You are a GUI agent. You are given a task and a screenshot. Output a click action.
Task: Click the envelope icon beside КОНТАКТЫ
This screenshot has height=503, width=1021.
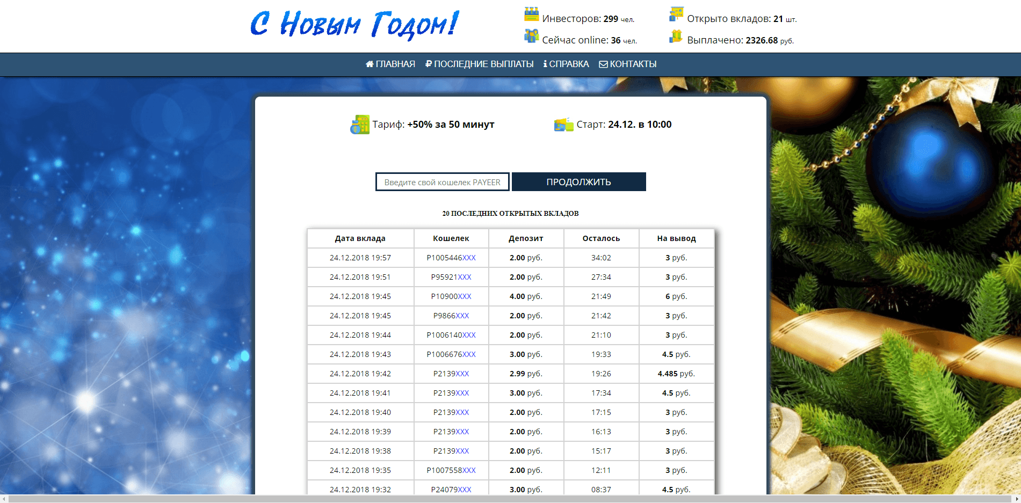coord(603,64)
